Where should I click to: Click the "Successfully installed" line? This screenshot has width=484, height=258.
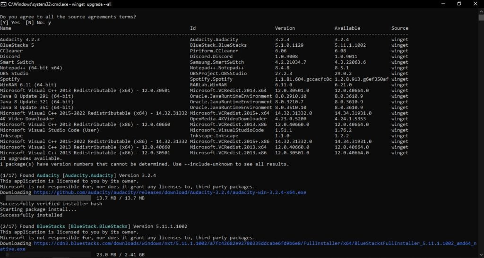(31, 215)
